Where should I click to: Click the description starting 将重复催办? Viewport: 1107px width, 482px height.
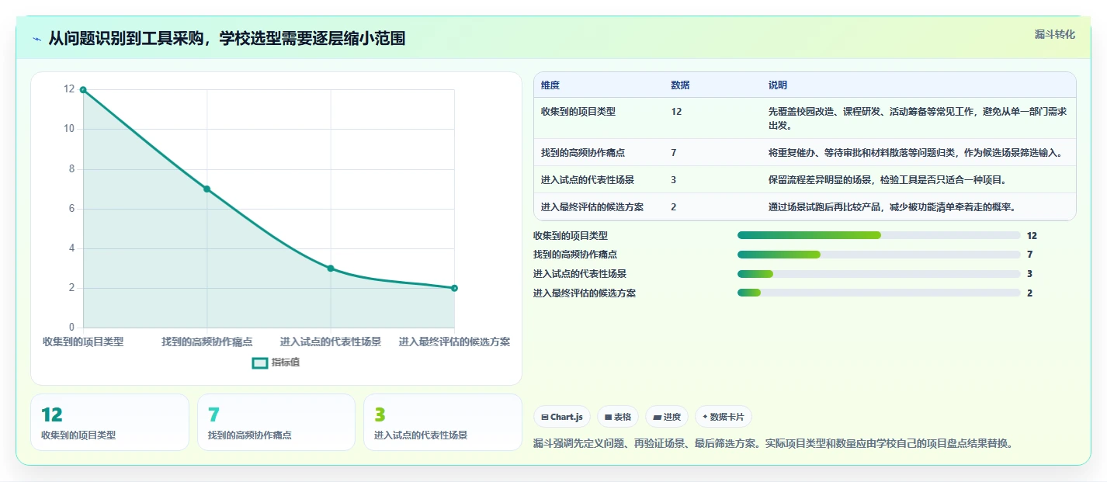pos(915,152)
